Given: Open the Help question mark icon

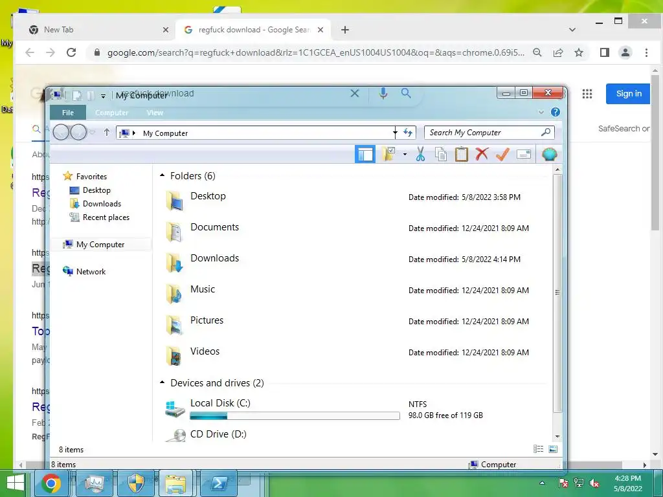Looking at the screenshot, I should pos(555,112).
